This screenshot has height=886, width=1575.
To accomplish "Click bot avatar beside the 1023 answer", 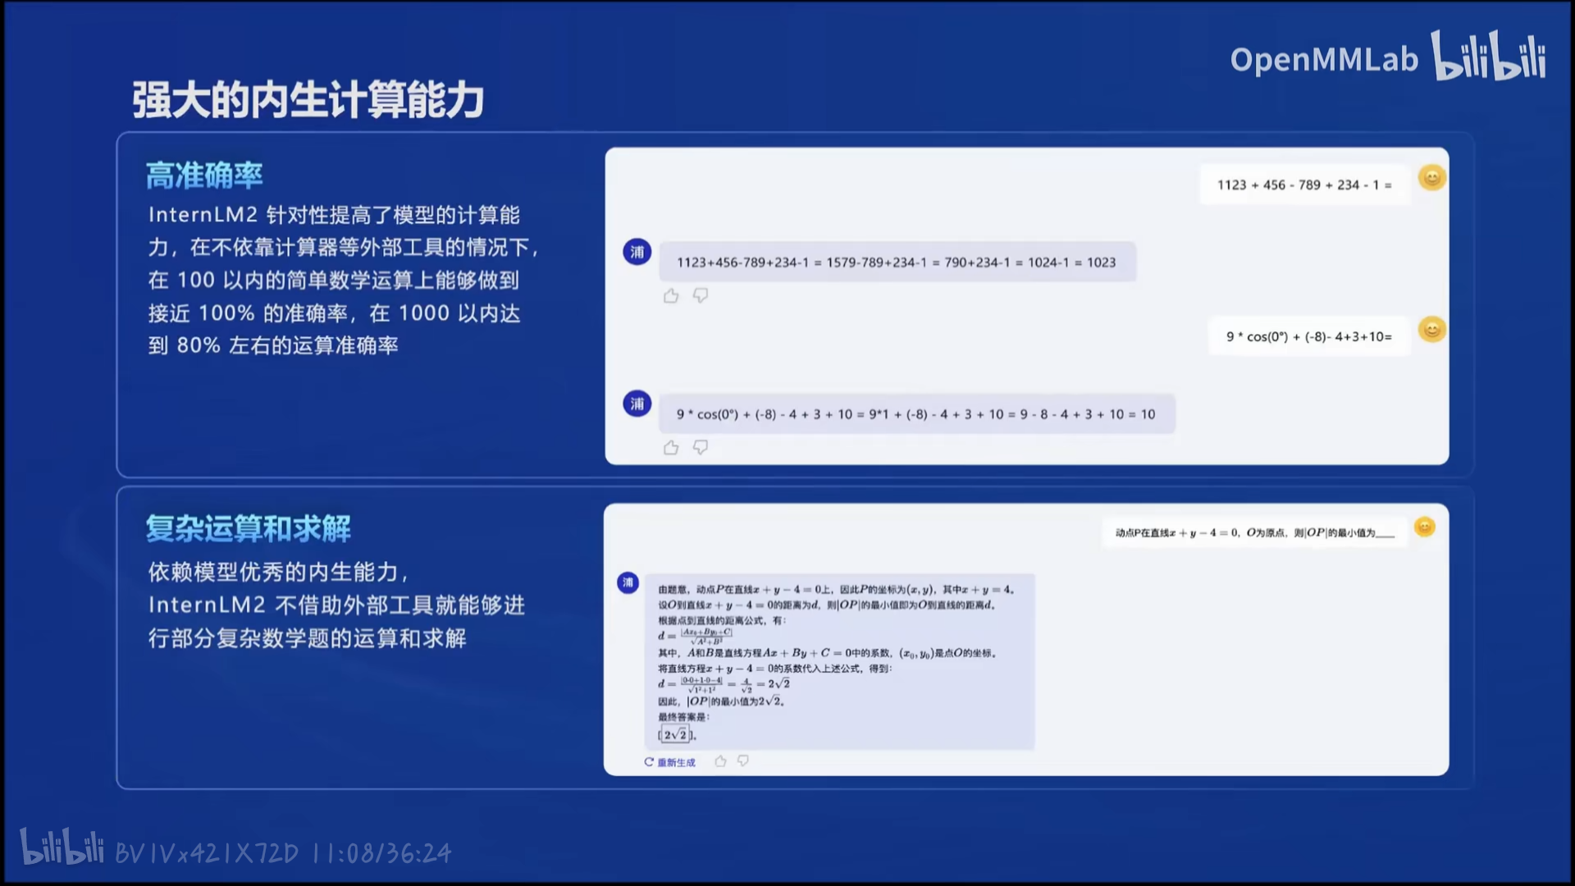I will pos(637,252).
